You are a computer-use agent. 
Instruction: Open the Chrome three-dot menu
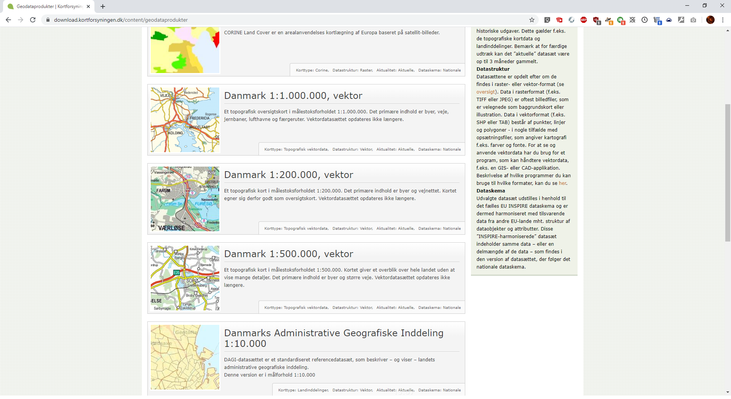click(723, 20)
